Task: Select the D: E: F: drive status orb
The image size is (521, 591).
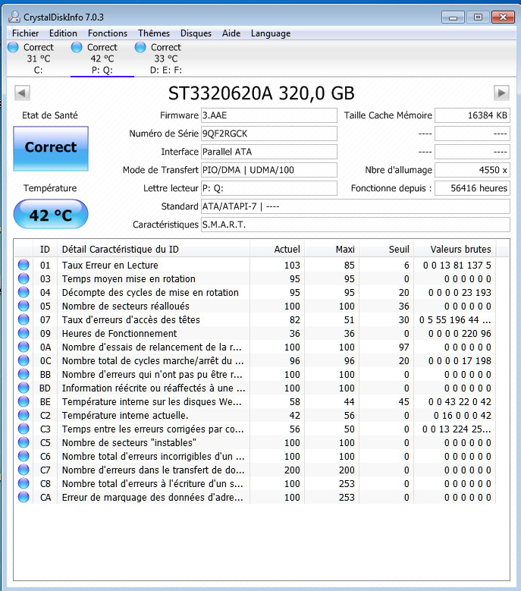Action: coord(140,47)
